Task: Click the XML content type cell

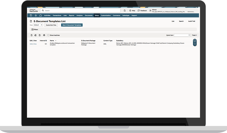Action: point(105,44)
